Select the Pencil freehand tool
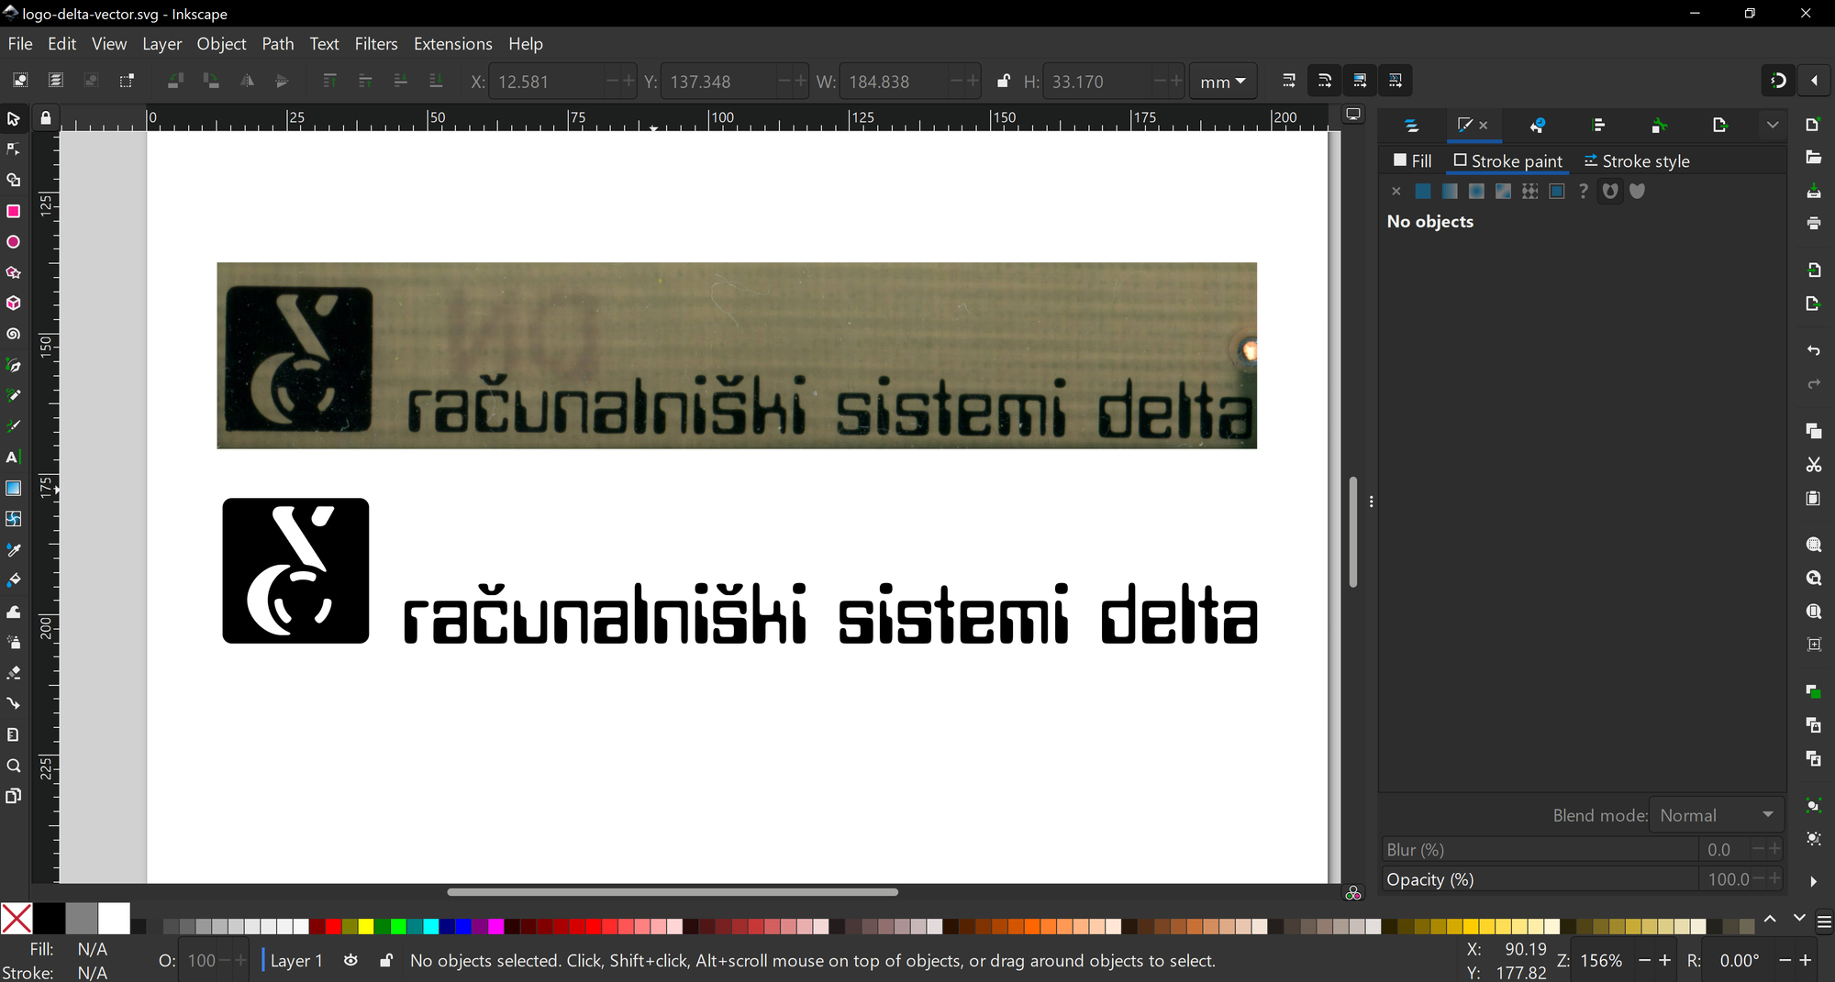 13,396
